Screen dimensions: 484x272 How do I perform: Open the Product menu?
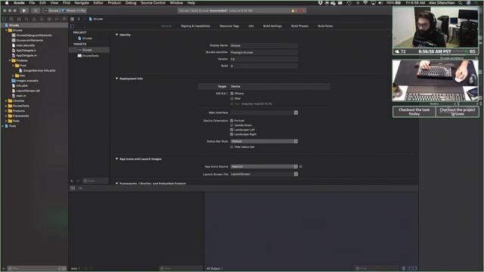pyautogui.click(x=114, y=3)
